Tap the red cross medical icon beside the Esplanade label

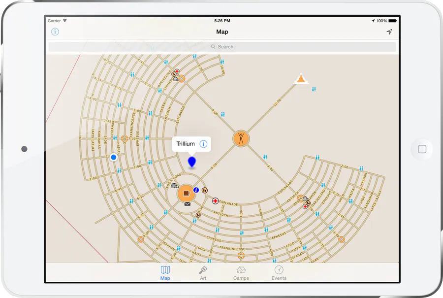(x=215, y=201)
